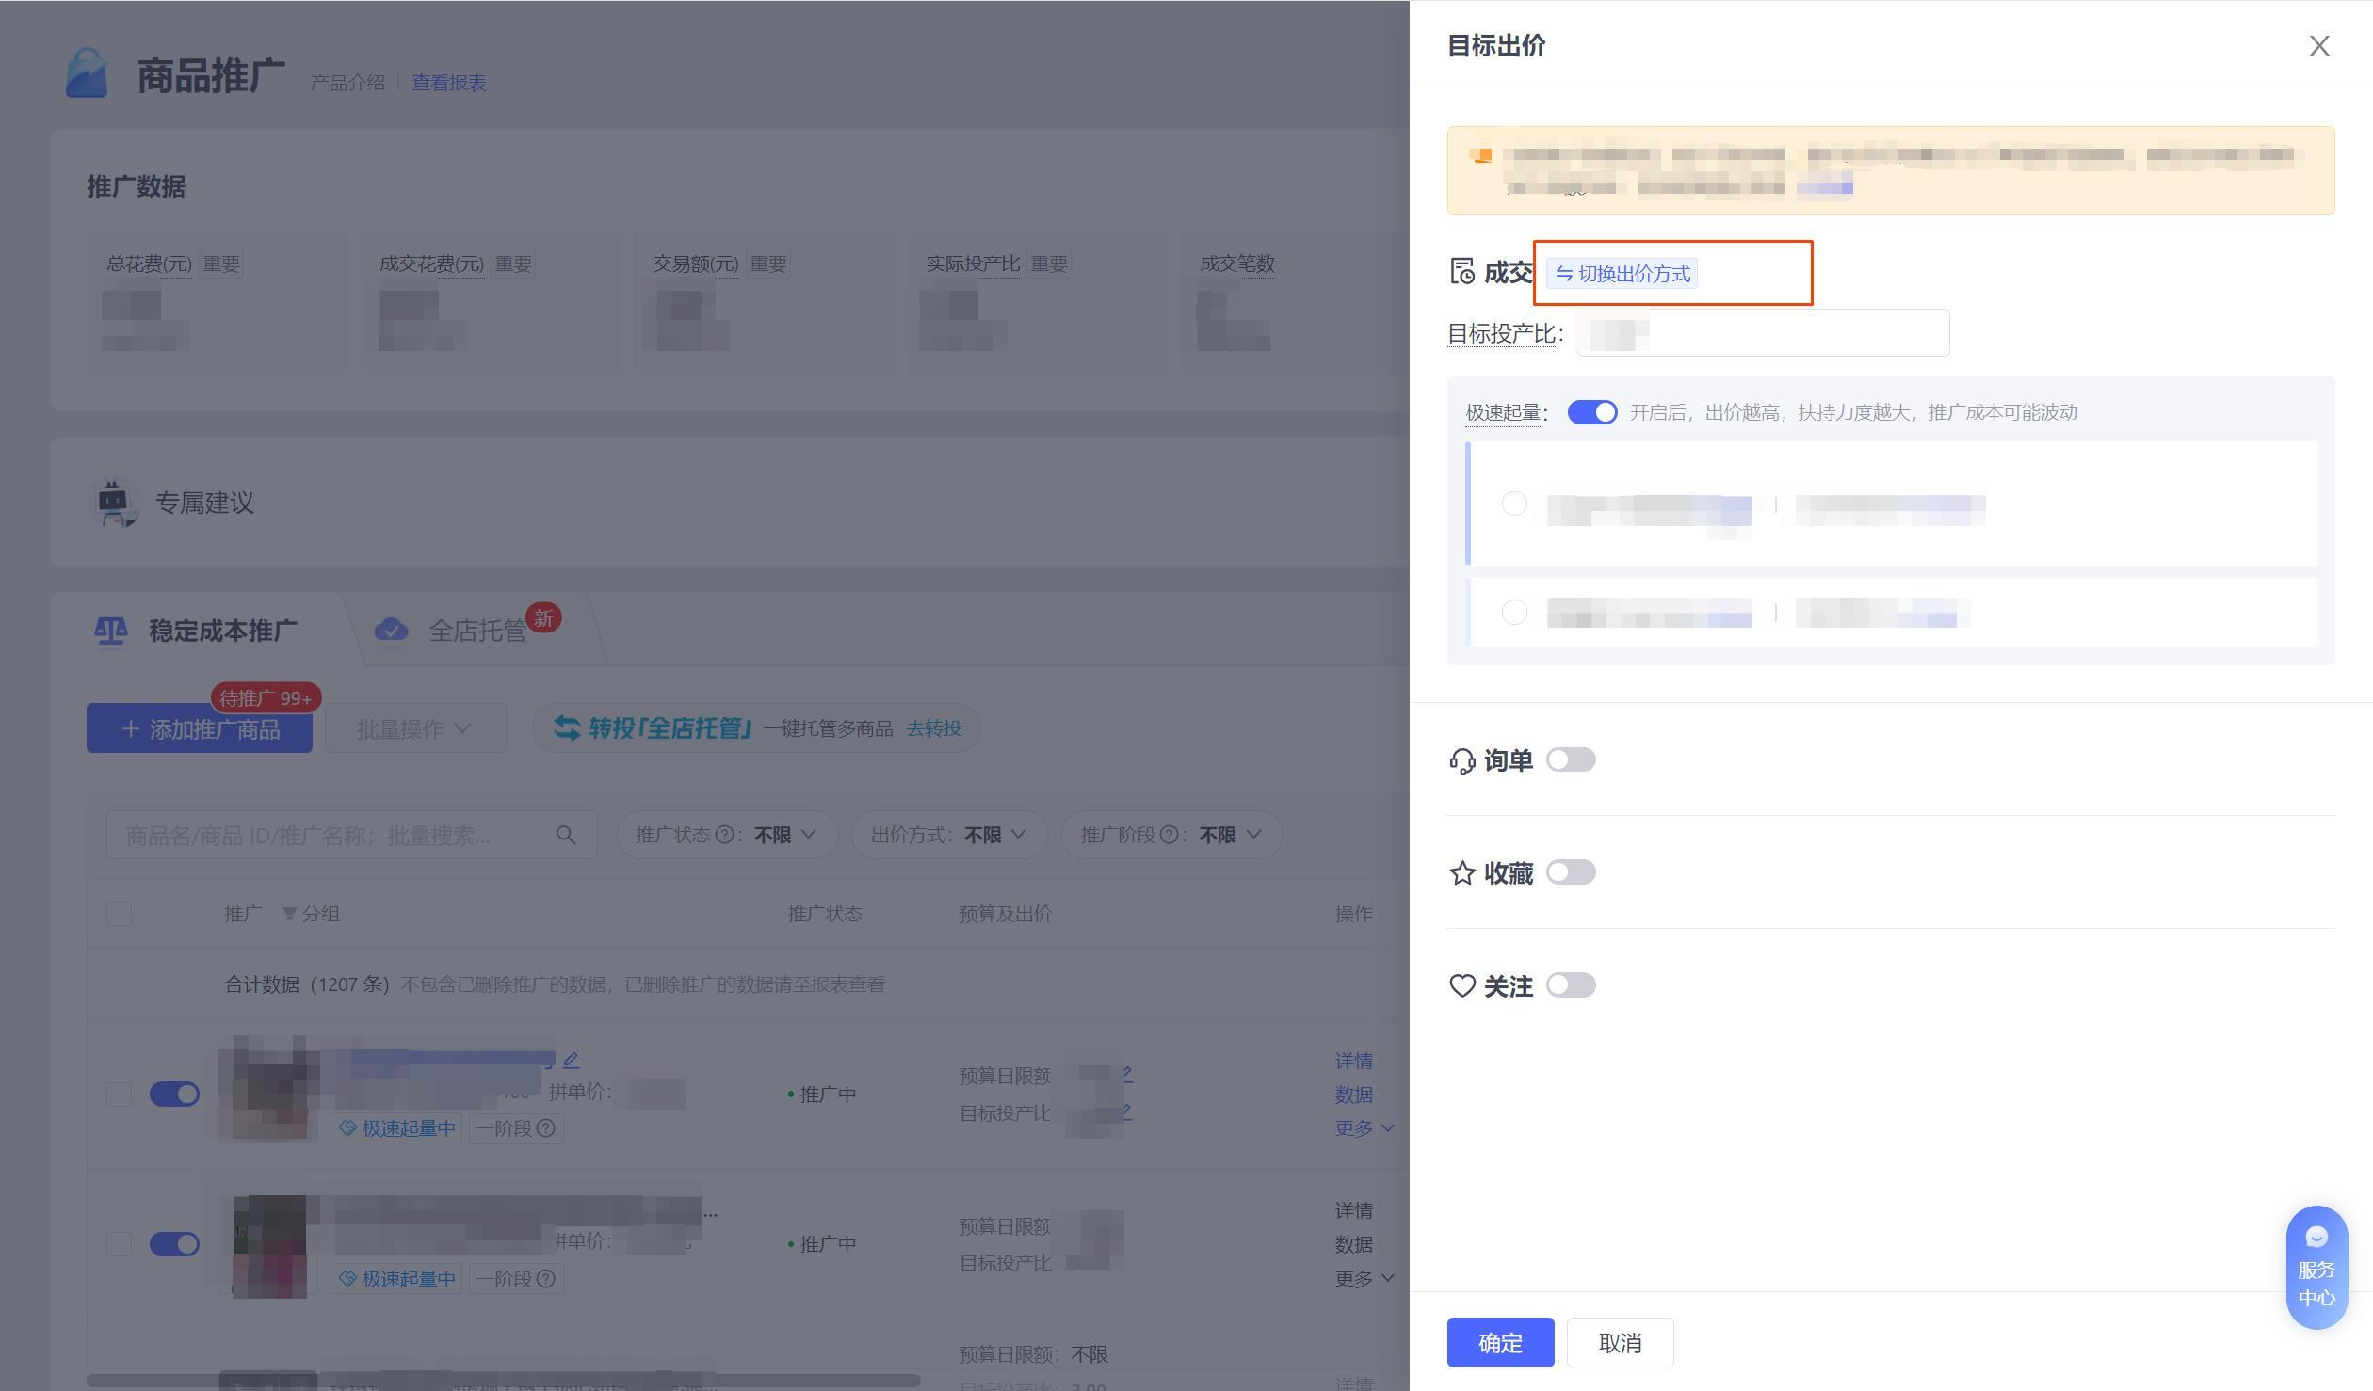Click the second product thumbnail image
Screen dimensions: 2373x1391
click(269, 1247)
